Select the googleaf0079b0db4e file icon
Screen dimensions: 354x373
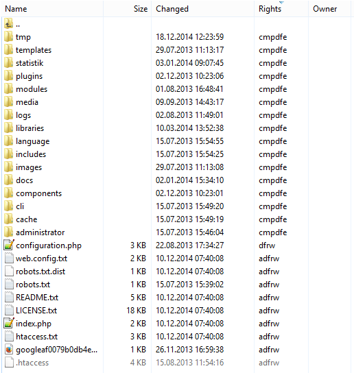point(9,350)
